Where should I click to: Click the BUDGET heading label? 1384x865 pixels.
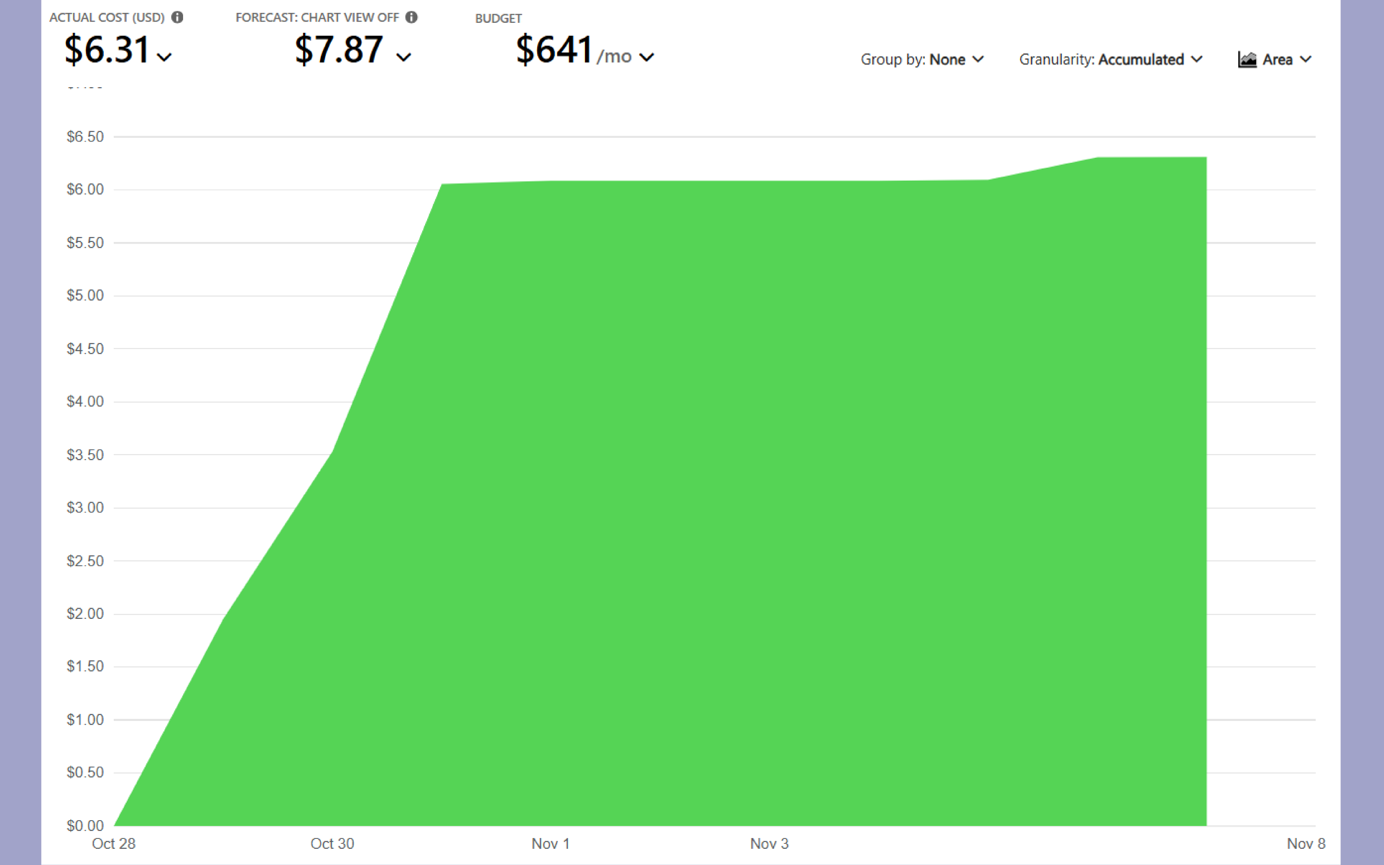(498, 18)
